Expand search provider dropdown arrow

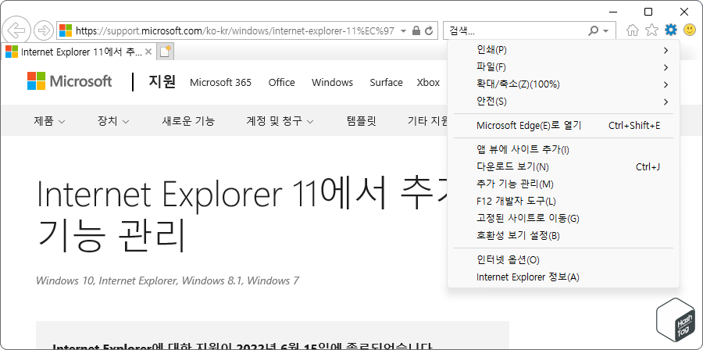(606, 31)
